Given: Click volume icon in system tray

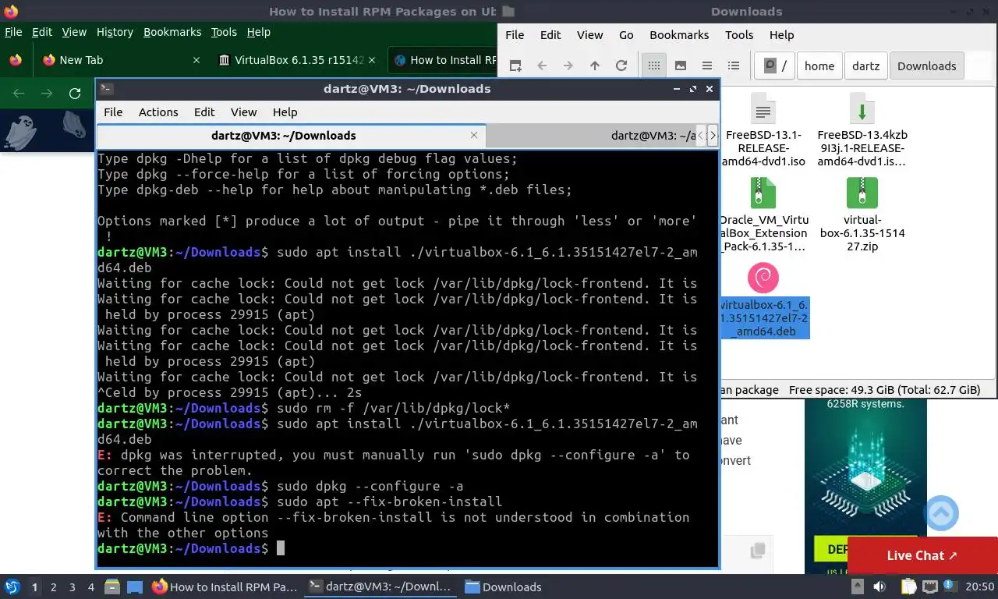Looking at the screenshot, I should 879,587.
